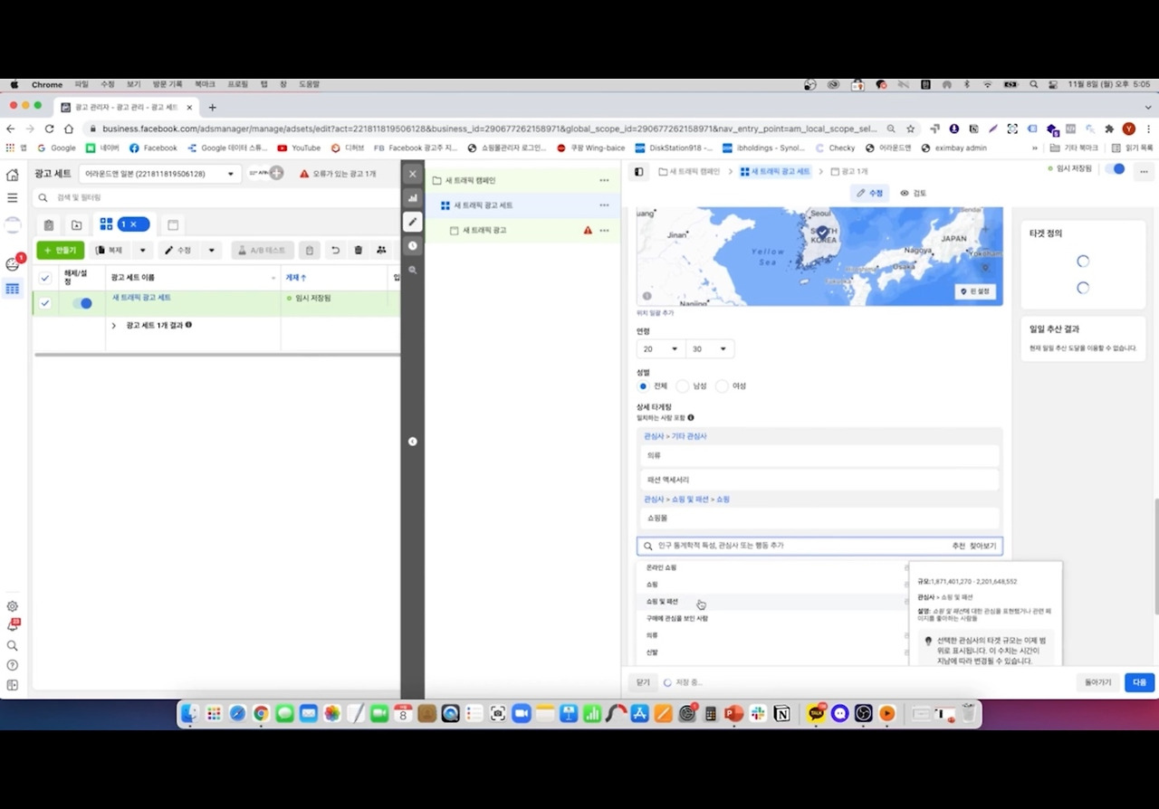Open the 북마크 menu in macOS menu bar
This screenshot has width=1159, height=809.
coord(205,84)
